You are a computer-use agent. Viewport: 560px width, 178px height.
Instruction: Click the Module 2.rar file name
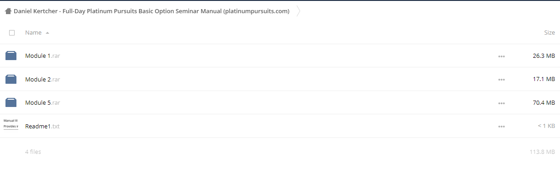pyautogui.click(x=43, y=79)
